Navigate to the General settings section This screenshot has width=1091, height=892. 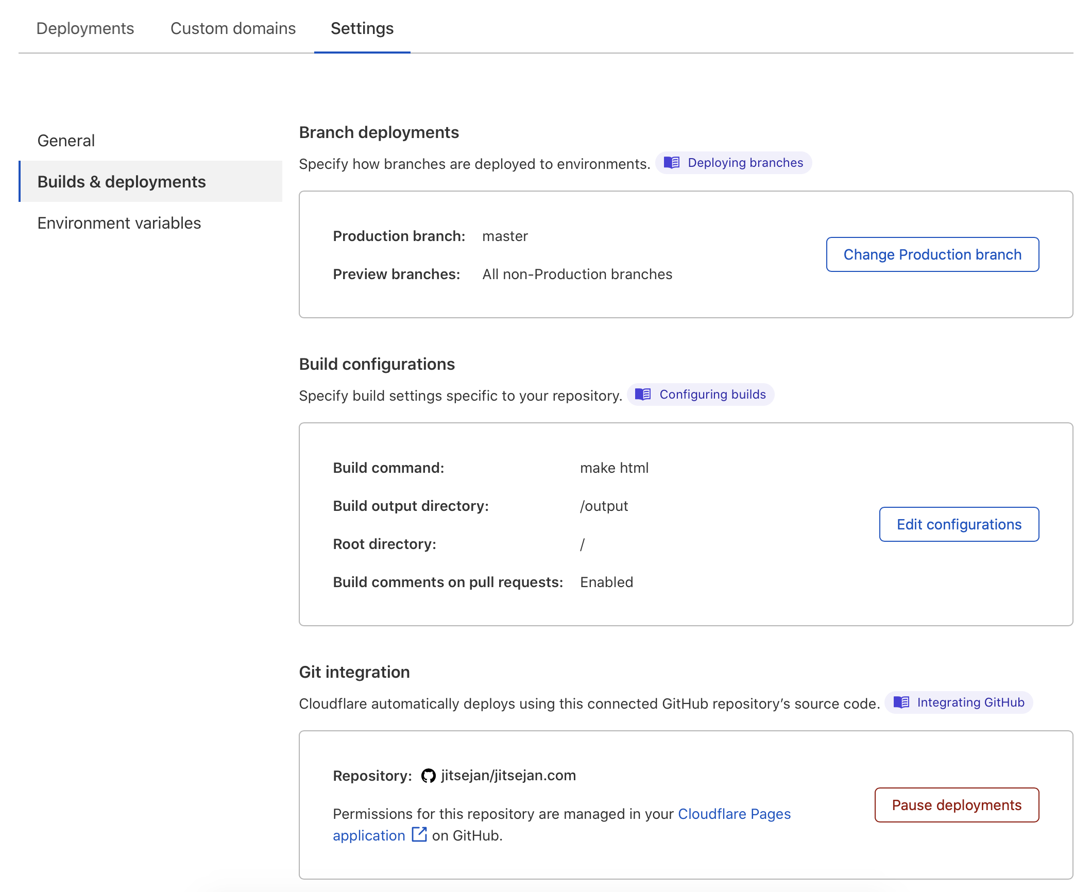[64, 140]
